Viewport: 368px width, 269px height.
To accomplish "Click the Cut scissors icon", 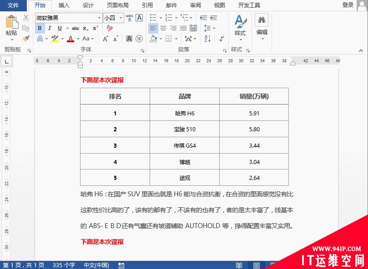I will pos(26,18).
